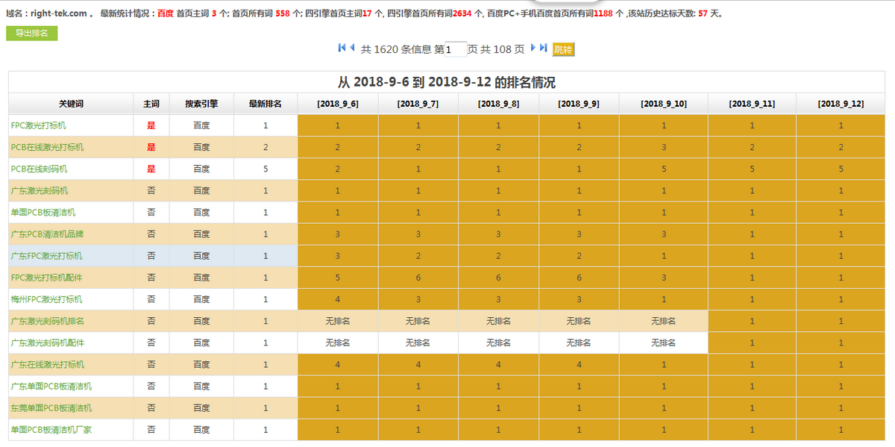Jump to the last page arrow
The image size is (895, 447).
click(544, 48)
